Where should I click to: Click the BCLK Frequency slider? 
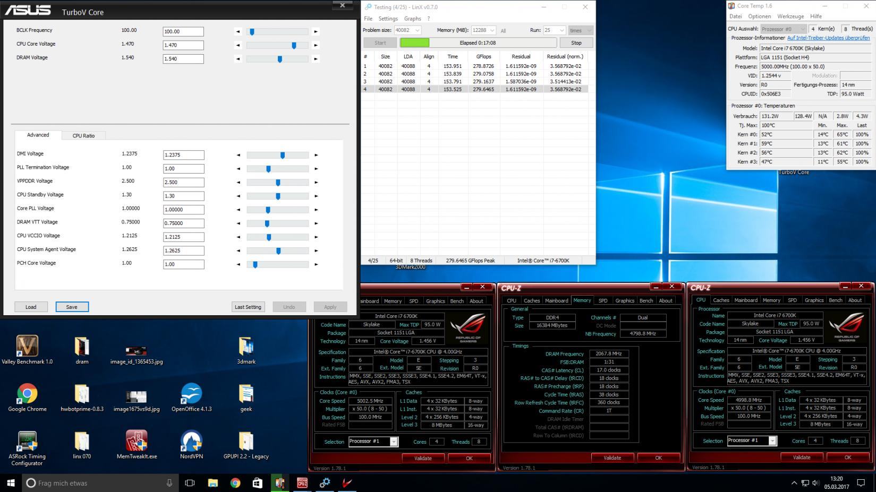click(277, 31)
